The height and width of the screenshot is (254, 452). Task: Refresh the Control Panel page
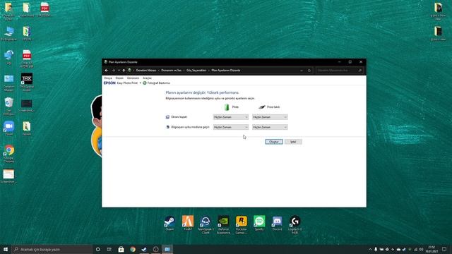309,71
